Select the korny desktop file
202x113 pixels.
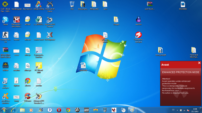[x=16, y=97]
